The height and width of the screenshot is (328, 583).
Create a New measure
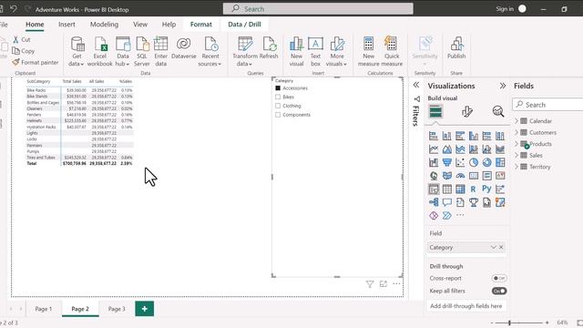click(x=368, y=52)
